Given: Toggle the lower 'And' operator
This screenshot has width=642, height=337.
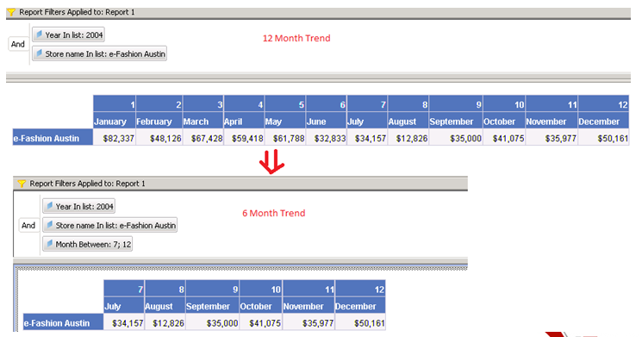Looking at the screenshot, I should click(28, 225).
